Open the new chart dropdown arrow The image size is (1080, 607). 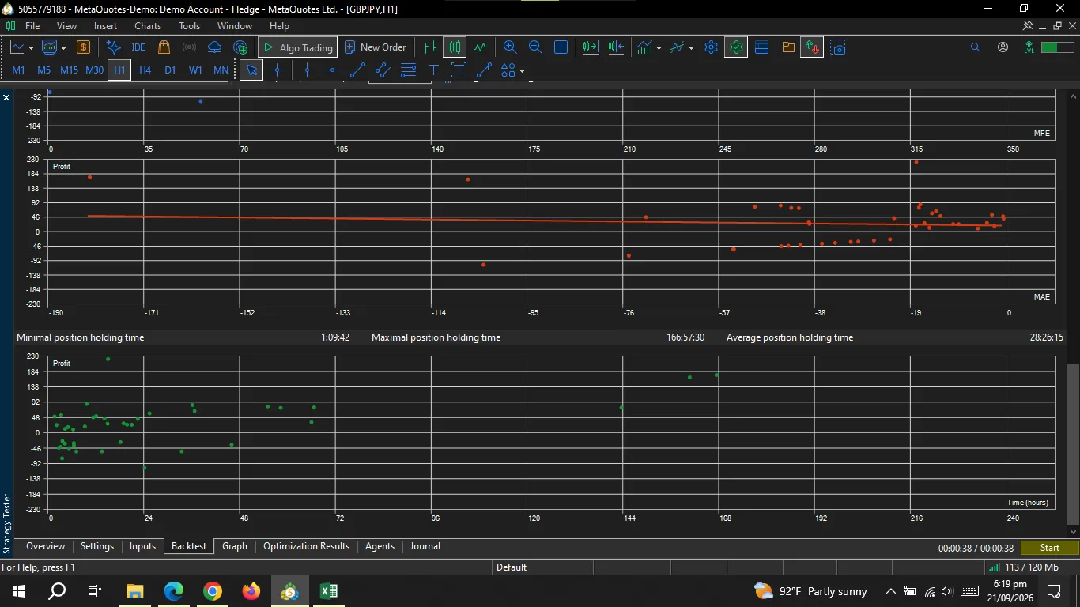click(x=31, y=48)
